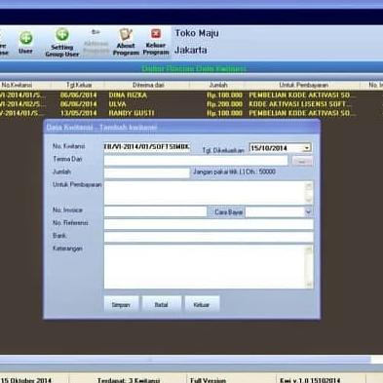Click the Jakarta city label

coord(191,51)
